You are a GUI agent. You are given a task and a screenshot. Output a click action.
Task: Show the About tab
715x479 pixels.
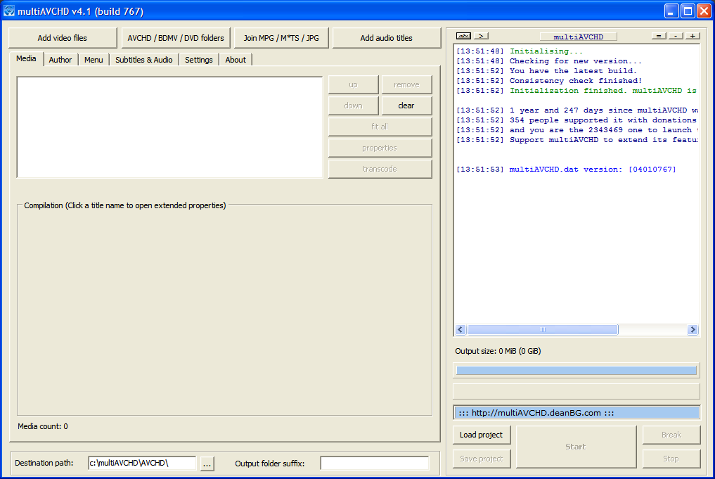tap(236, 60)
